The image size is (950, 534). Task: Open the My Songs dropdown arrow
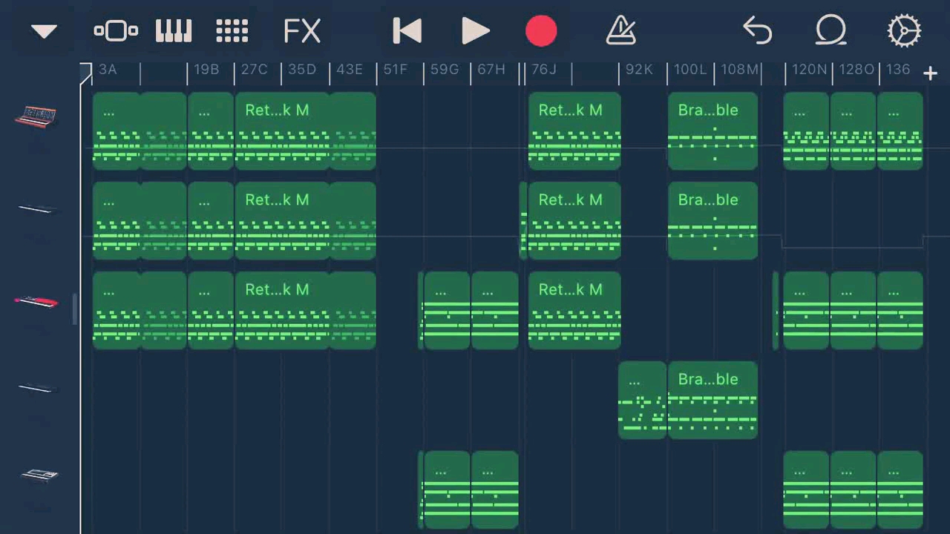[45, 31]
